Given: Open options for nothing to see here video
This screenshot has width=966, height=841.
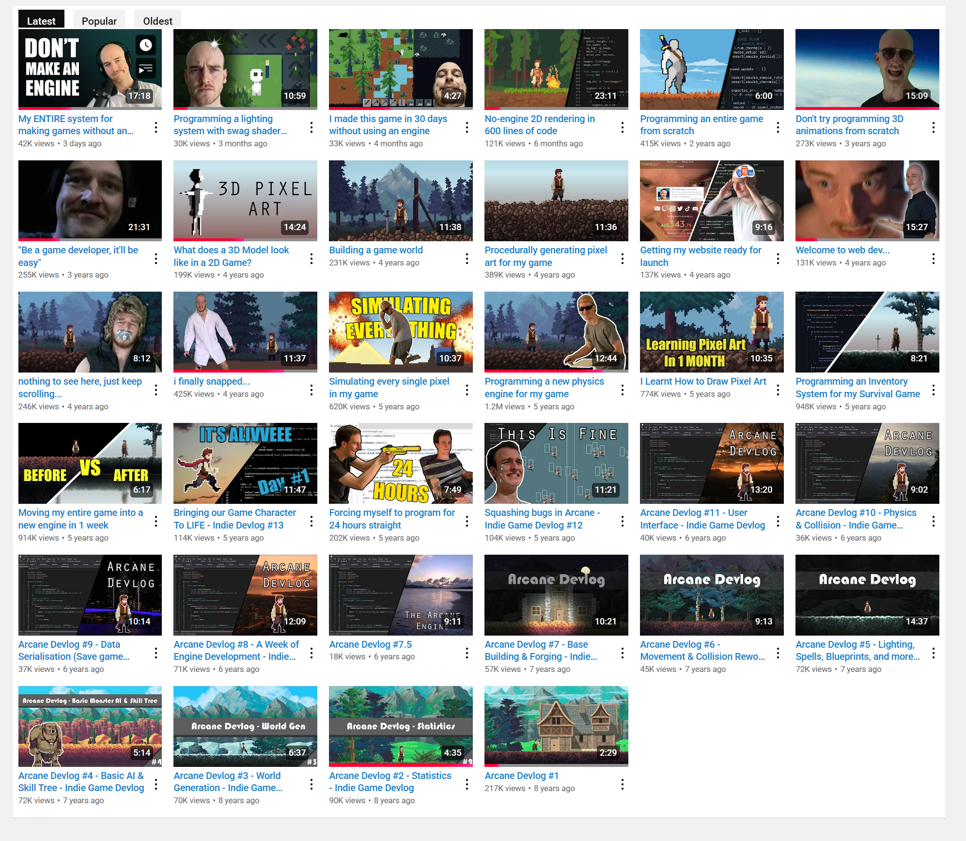Looking at the screenshot, I should point(156,390).
